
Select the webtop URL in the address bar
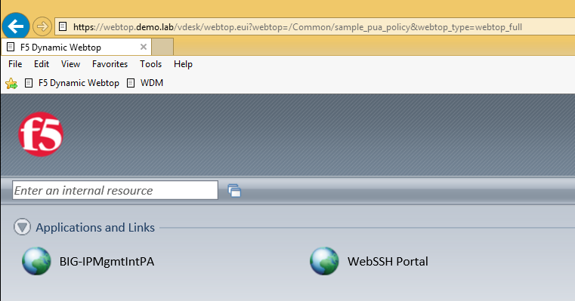[298, 27]
